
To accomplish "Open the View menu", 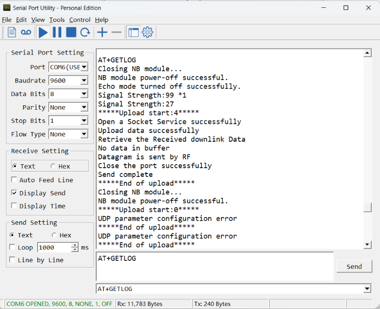I will (x=38, y=20).
